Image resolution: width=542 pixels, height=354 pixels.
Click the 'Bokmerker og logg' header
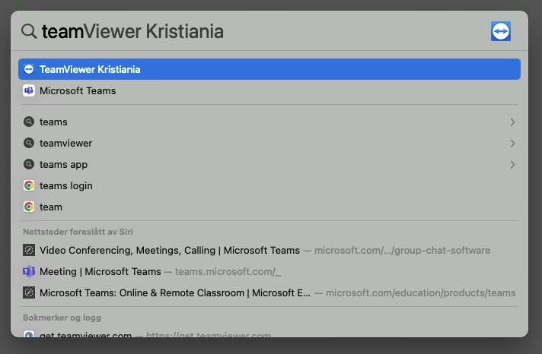coord(62,318)
